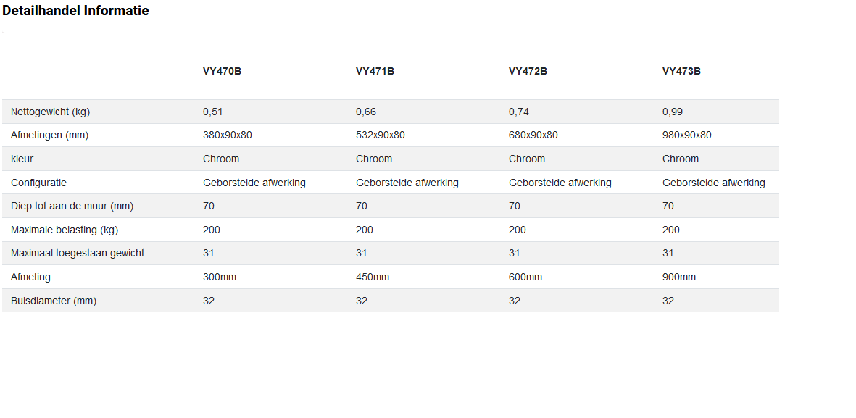
Task: Select the VY470B column header
Action: pyautogui.click(x=222, y=71)
